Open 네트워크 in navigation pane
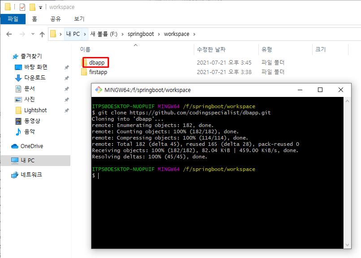361x258 pixels. (x=31, y=175)
